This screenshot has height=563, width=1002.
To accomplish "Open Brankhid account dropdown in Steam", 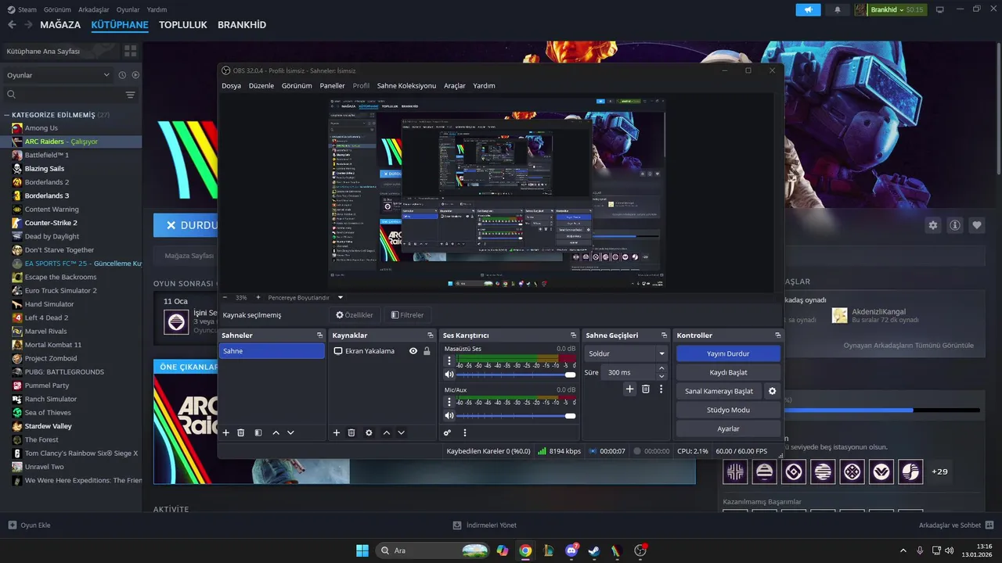I will click(x=889, y=9).
